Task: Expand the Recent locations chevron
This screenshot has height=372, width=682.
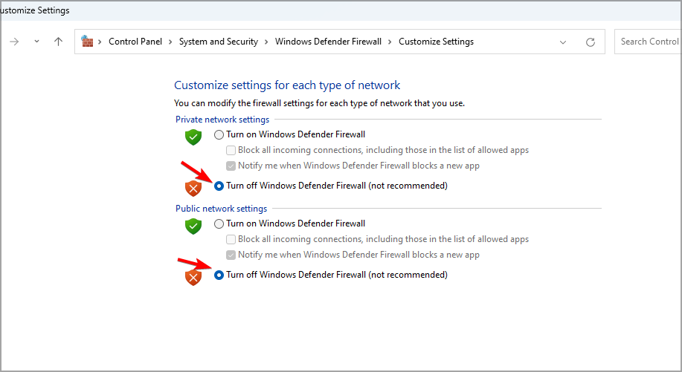Action: tap(36, 42)
